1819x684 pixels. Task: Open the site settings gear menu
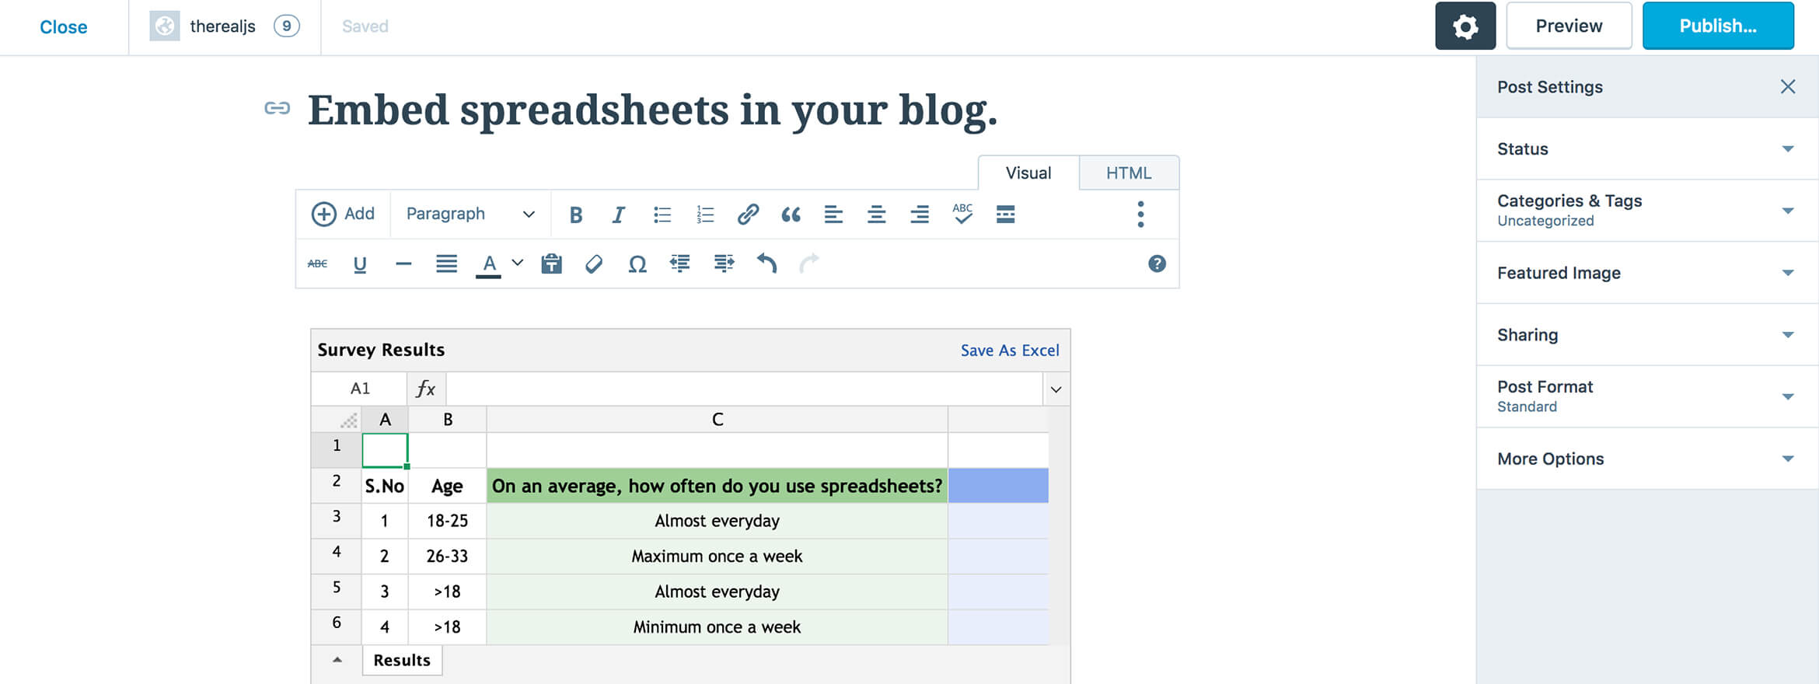click(1465, 26)
